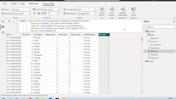Collapse the ribbon
The height and width of the screenshot is (99, 176).
coord(175,17)
